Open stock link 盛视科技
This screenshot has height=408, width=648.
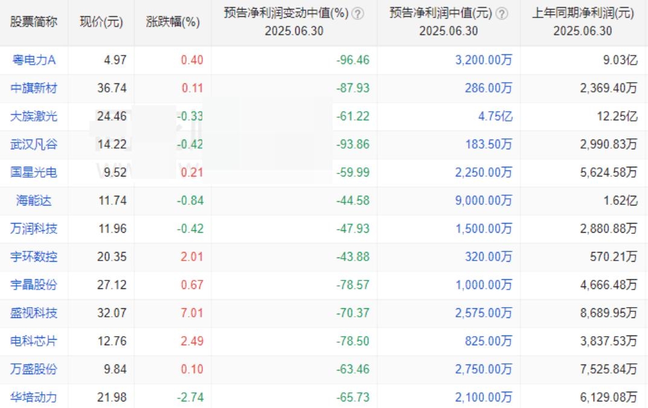coord(34,313)
